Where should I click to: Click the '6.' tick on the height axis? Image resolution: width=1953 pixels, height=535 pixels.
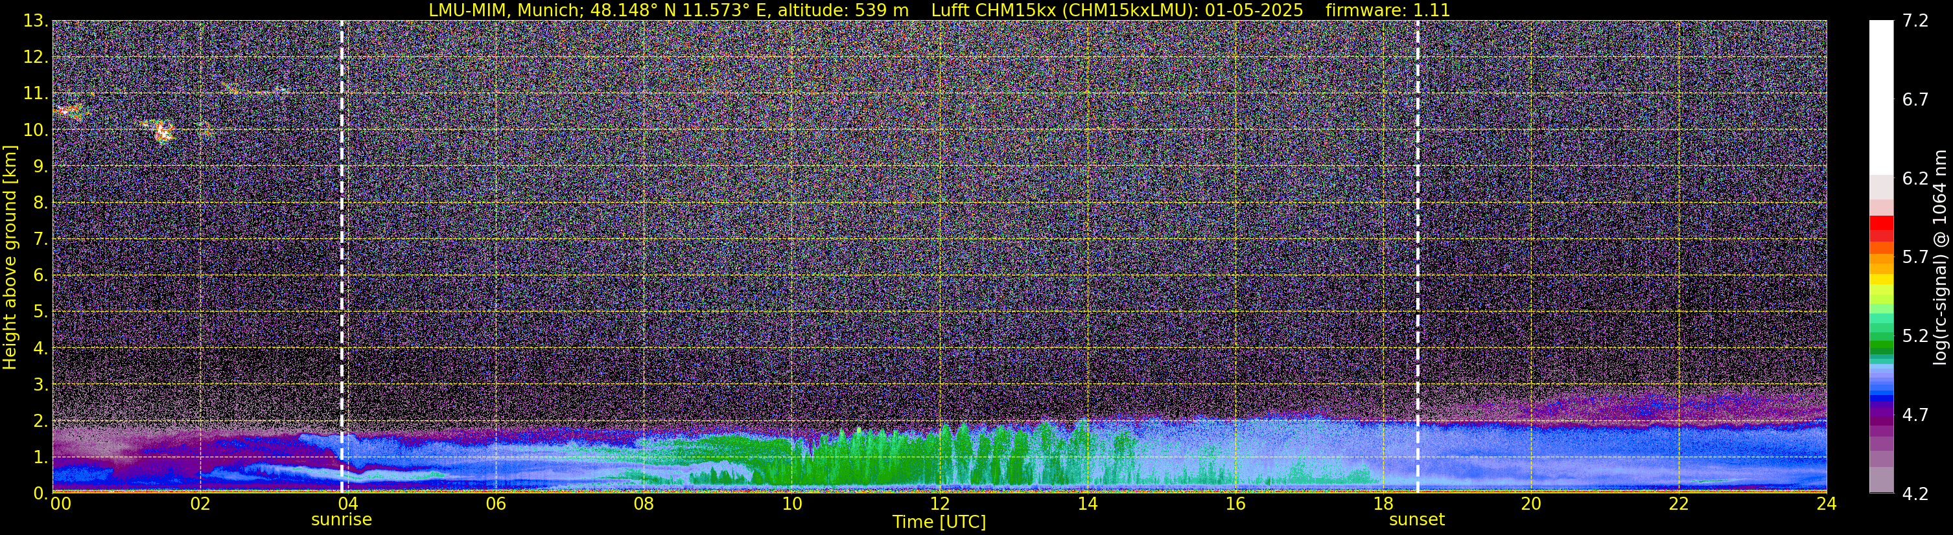[40, 276]
